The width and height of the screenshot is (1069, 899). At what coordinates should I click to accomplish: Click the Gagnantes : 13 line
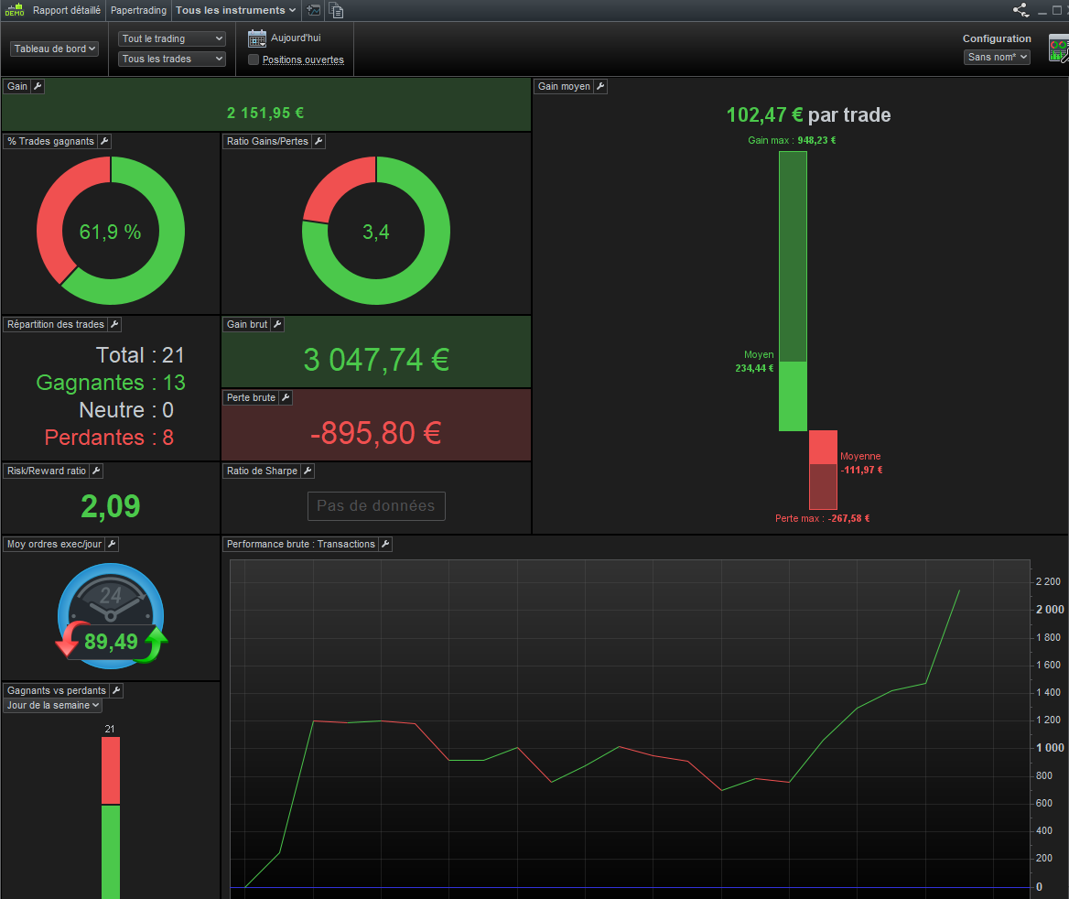click(x=111, y=383)
